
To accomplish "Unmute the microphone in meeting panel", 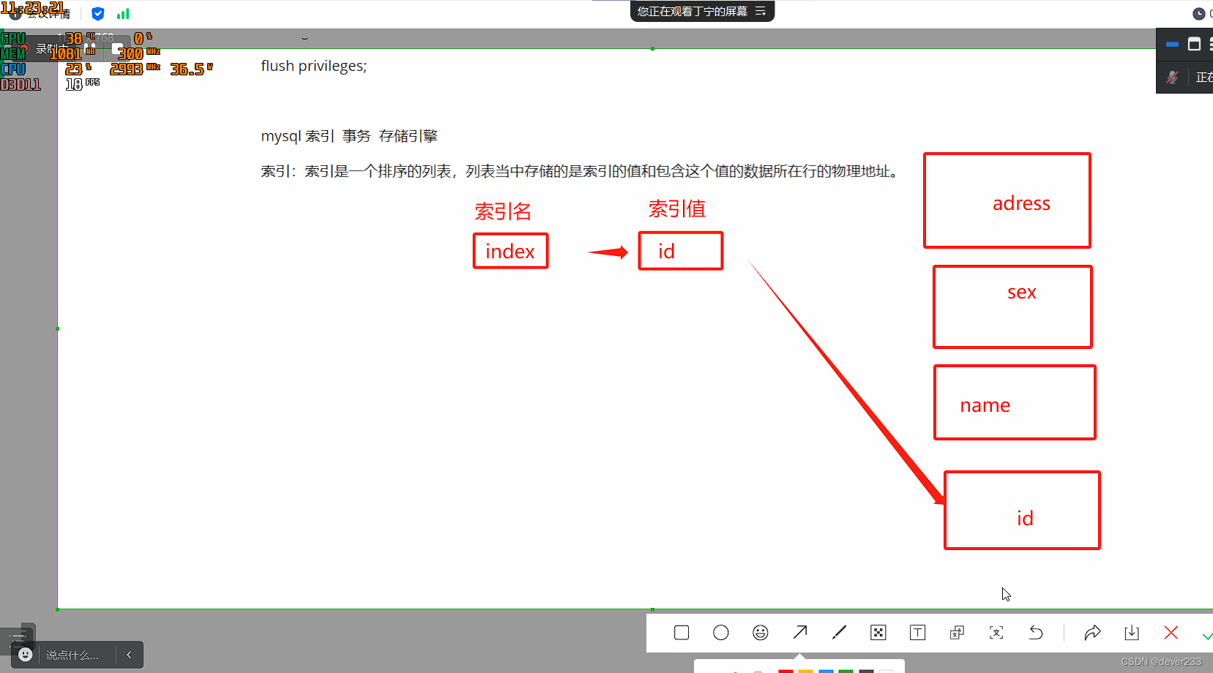I will coord(1172,77).
